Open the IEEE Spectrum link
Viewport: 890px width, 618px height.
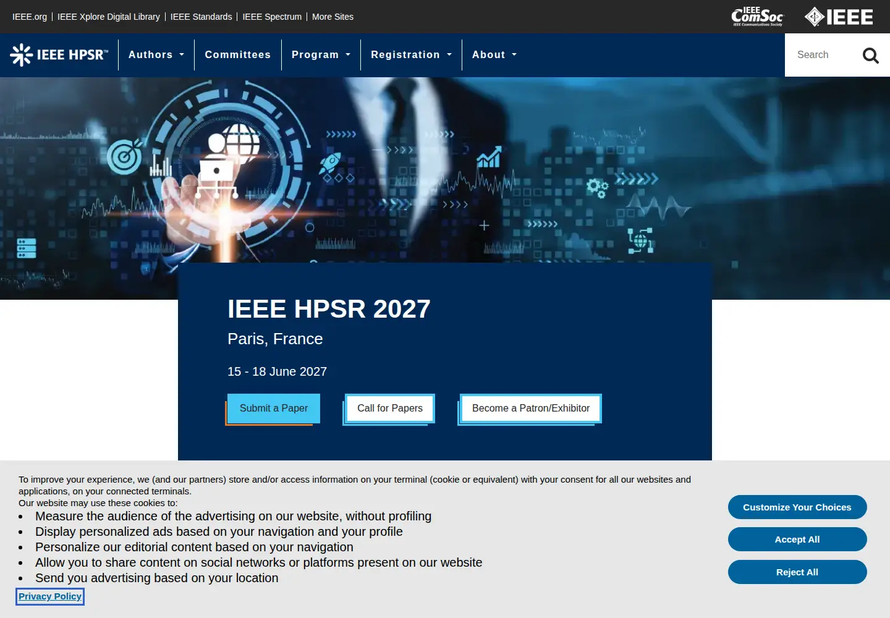pyautogui.click(x=272, y=17)
